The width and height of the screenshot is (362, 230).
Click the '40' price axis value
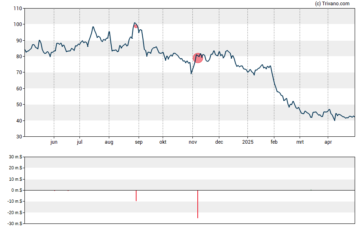point(19,121)
